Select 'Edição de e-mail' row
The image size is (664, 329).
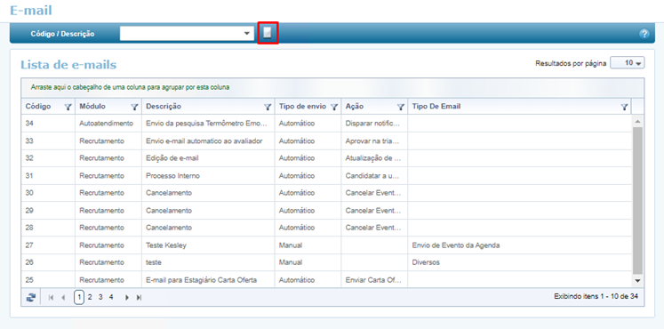coord(326,158)
